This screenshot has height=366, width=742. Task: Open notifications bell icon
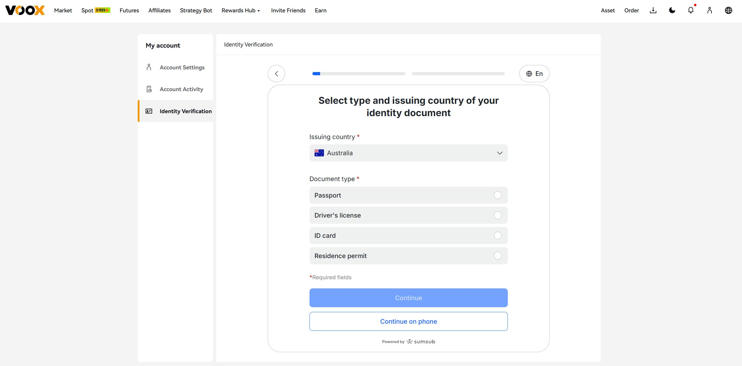pyautogui.click(x=691, y=10)
